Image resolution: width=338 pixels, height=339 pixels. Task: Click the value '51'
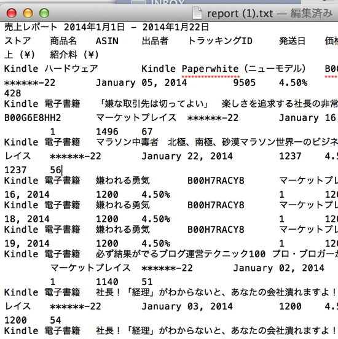147,282
